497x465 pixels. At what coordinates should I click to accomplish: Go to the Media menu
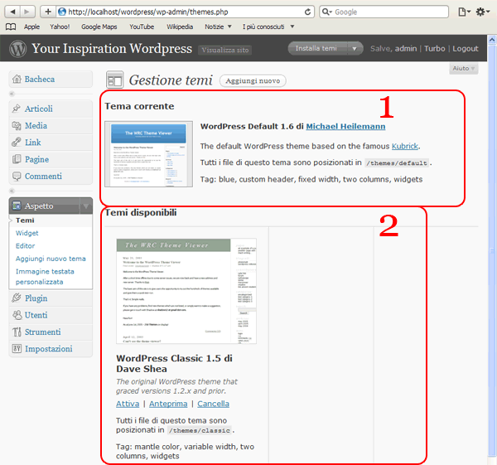click(51, 126)
